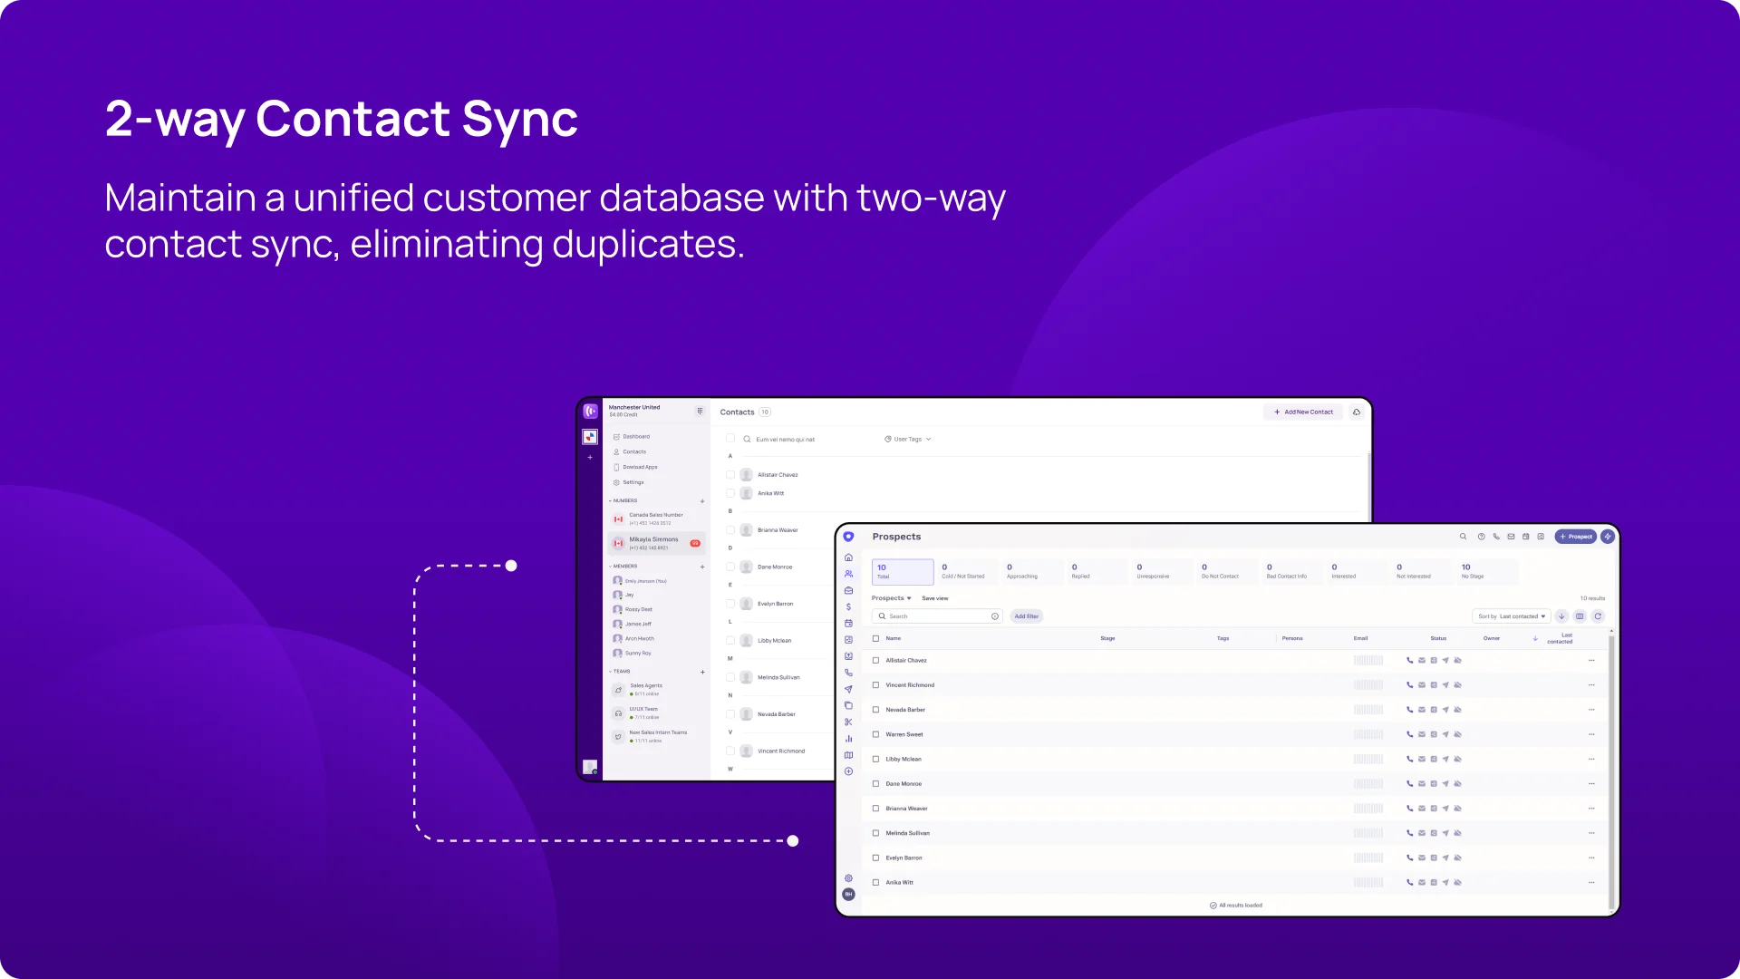Open User Tags dropdown in Contacts
Screen dimensions: 1740x979
pos(908,440)
